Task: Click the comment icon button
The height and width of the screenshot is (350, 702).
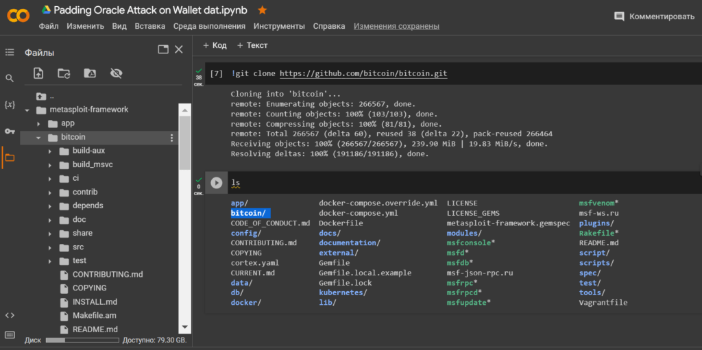Action: [619, 16]
